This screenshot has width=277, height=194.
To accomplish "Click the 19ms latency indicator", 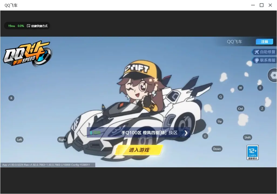I will [x=12, y=26].
